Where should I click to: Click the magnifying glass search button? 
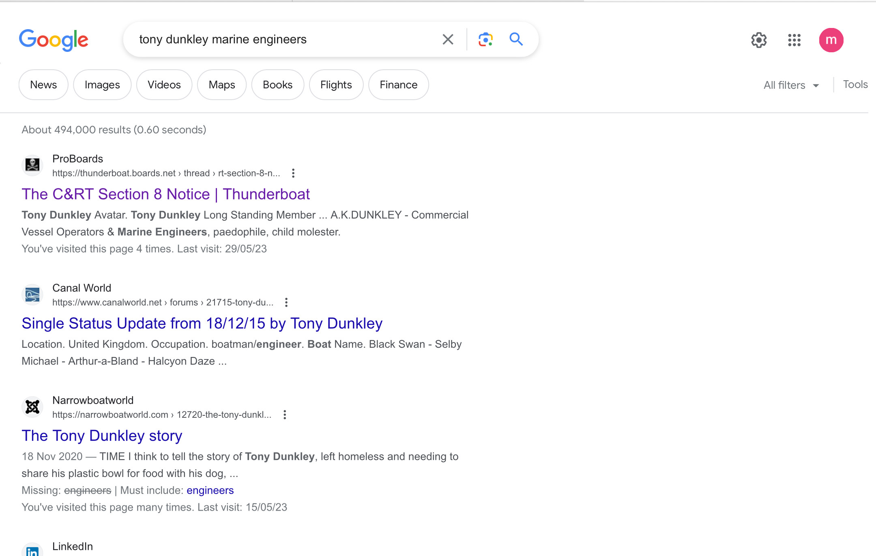[x=516, y=39]
